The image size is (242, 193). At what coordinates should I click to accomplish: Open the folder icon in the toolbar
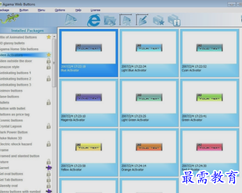(110, 20)
